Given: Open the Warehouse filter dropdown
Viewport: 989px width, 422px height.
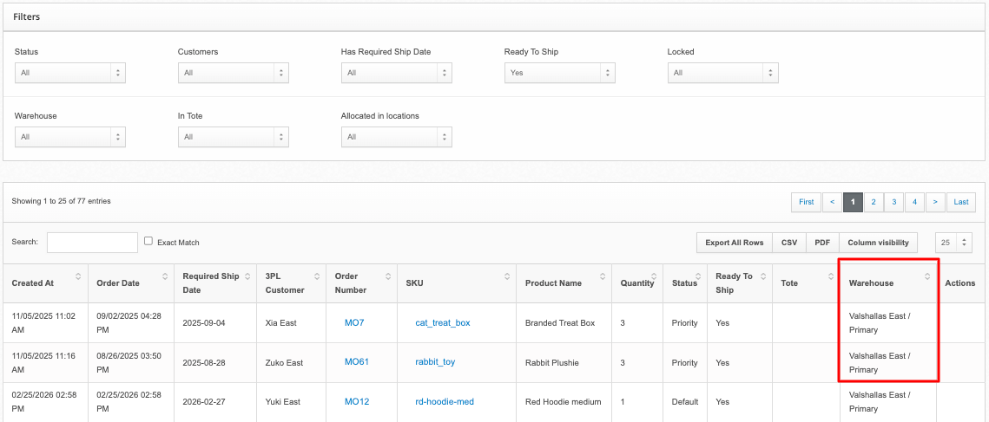Looking at the screenshot, I should (69, 137).
